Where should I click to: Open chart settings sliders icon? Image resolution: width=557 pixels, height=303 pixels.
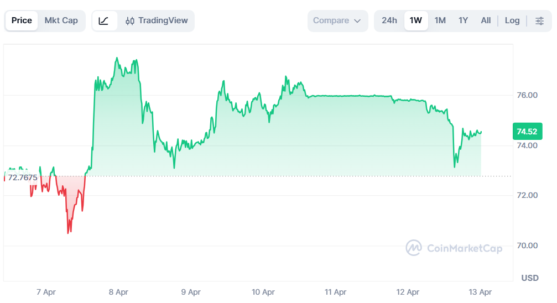tap(539, 20)
